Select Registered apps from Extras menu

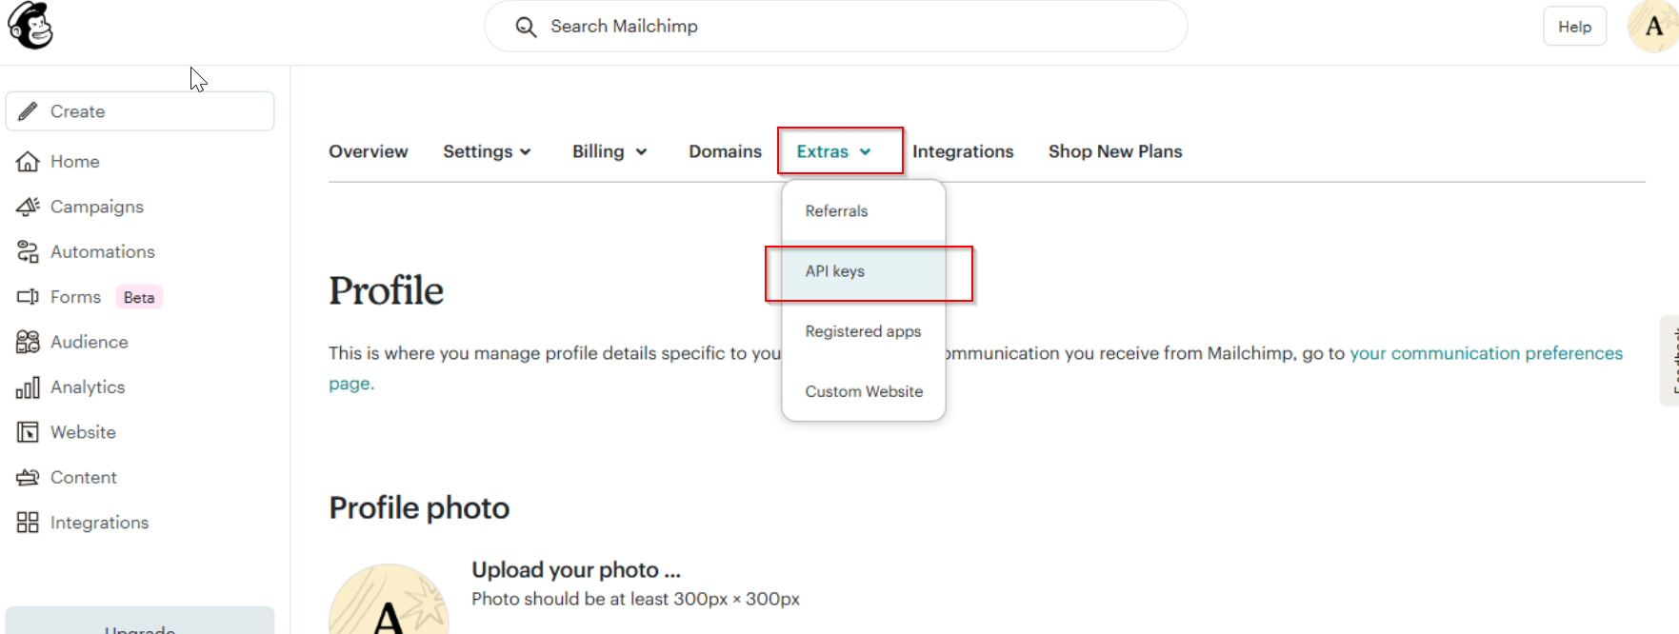[864, 331]
